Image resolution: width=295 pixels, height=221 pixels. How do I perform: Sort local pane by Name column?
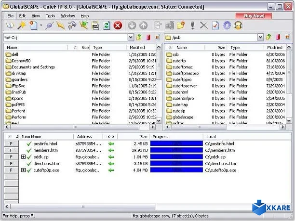36,48
